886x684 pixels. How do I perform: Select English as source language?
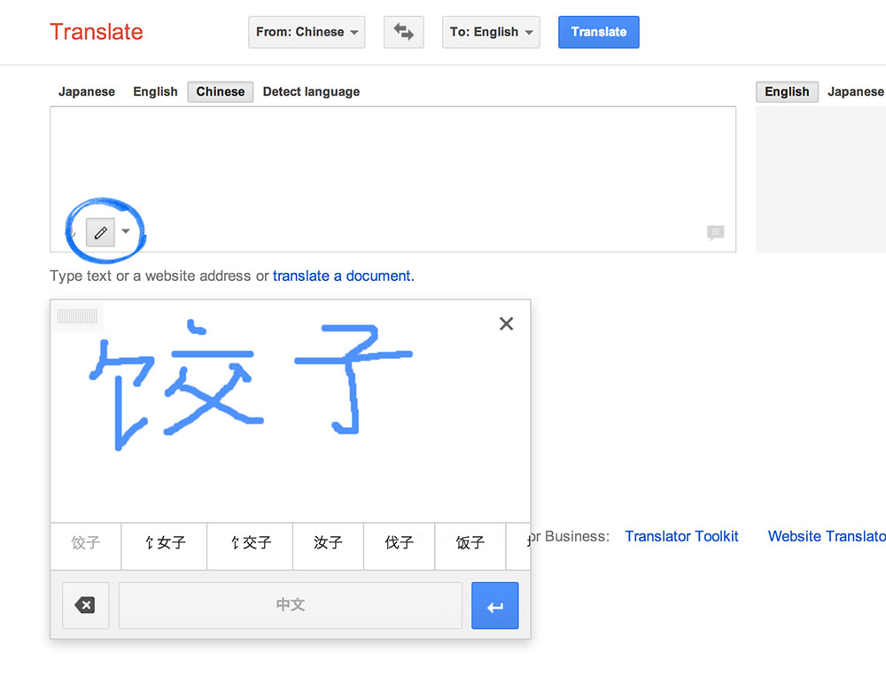click(x=155, y=91)
